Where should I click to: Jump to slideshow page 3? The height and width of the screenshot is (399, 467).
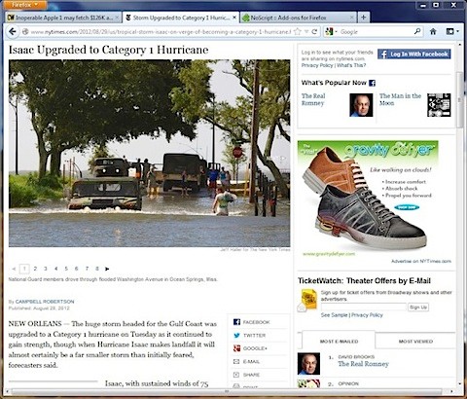pyautogui.click(x=46, y=269)
